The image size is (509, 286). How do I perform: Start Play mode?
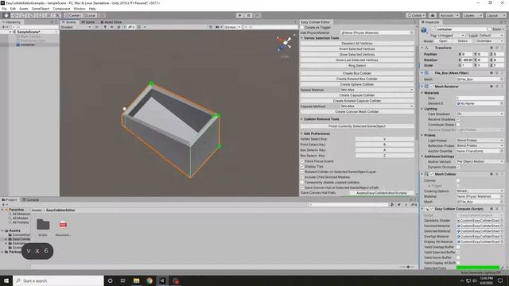(240, 15)
